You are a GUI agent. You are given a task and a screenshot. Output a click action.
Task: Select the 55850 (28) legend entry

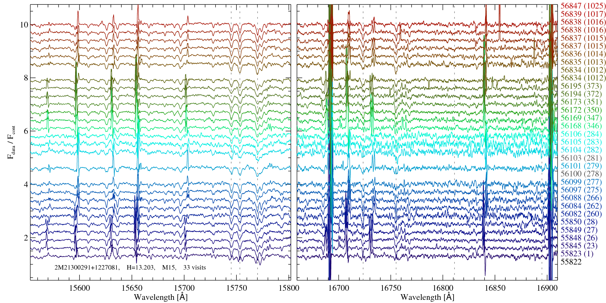(x=579, y=222)
